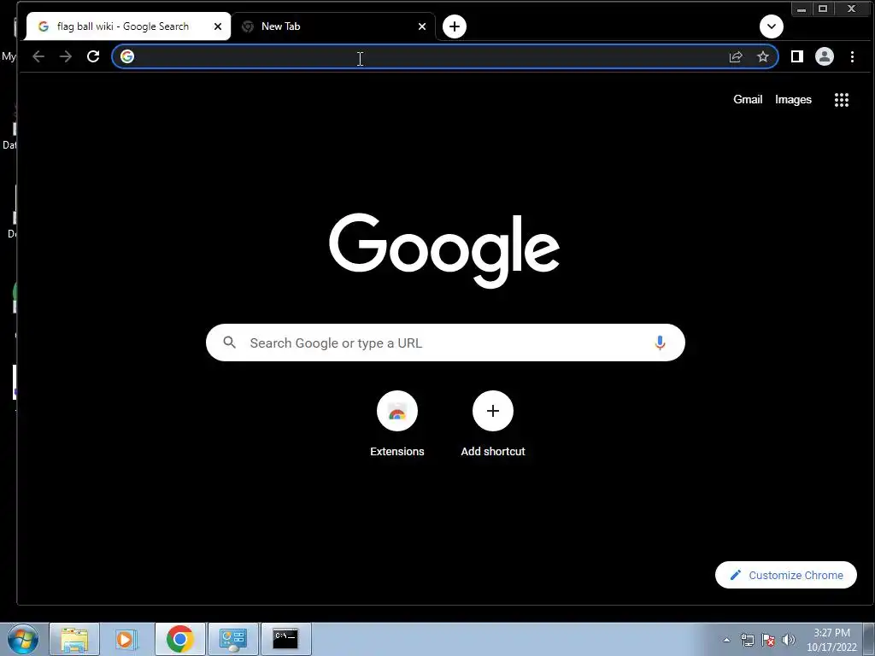Open the Action Center flag icon
Screen dimensions: 875x656
click(768, 640)
